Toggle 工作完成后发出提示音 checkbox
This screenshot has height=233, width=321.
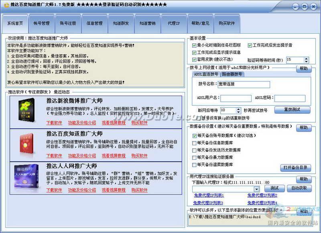[x=250, y=45]
